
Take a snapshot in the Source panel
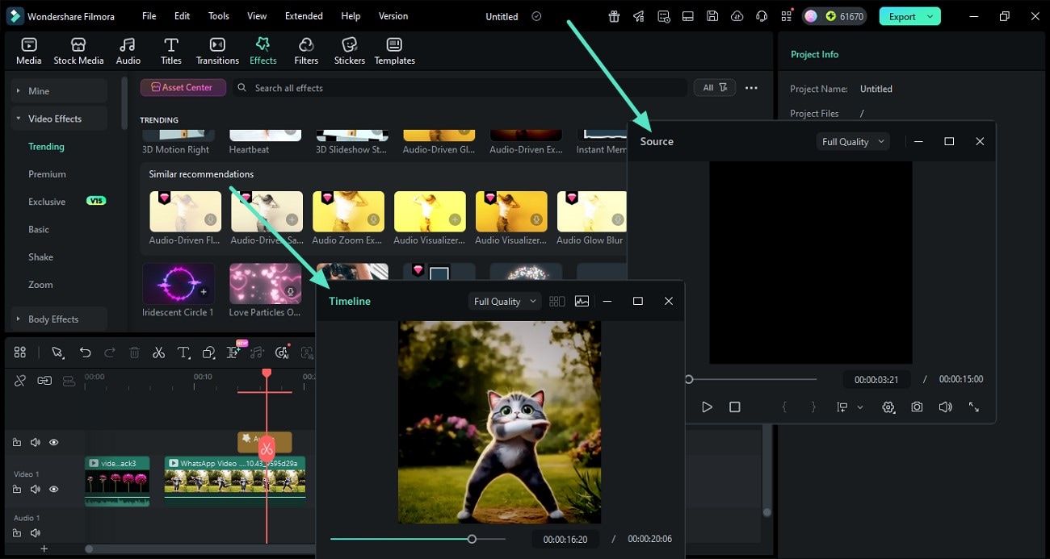[x=917, y=407]
